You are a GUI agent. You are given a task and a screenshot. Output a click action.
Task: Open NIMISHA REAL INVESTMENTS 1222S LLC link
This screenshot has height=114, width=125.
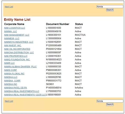[25, 95]
